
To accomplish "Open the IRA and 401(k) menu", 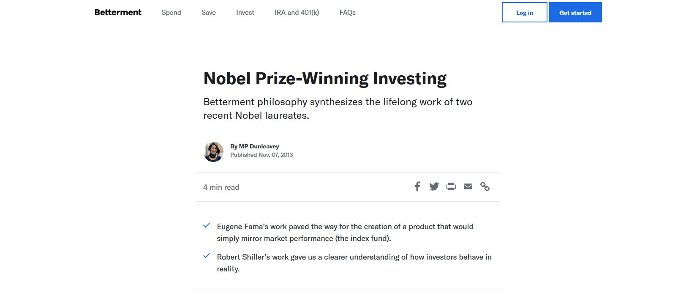I will (297, 13).
